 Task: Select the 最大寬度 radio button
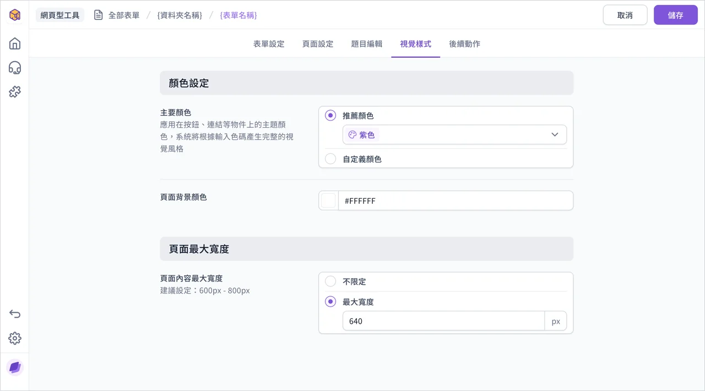click(330, 302)
